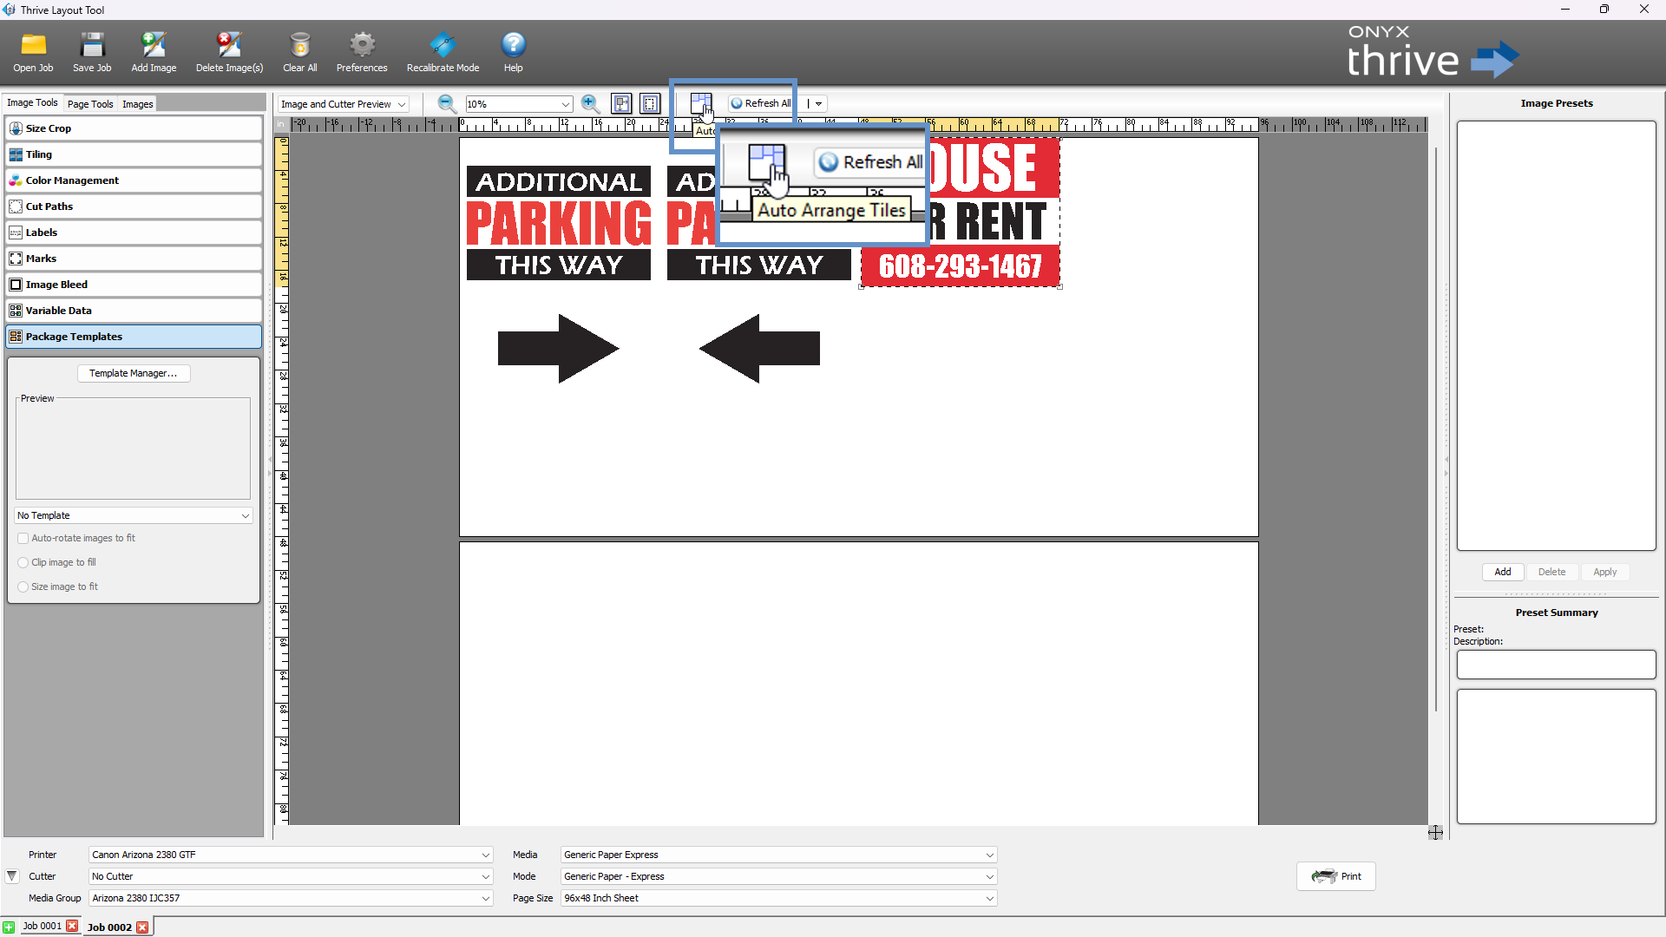The width and height of the screenshot is (1666, 937).
Task: Open the Image Bleed panel
Action: pos(134,285)
